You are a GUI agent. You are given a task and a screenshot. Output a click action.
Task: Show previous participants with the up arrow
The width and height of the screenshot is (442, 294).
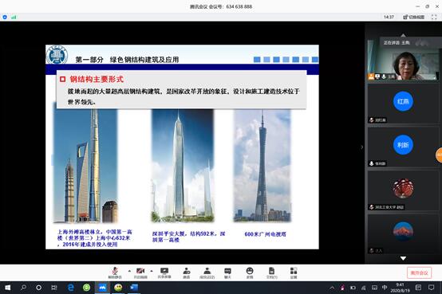click(403, 35)
